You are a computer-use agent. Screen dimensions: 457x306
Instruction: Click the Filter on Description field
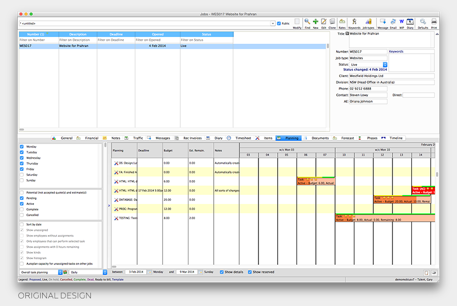(x=78, y=40)
